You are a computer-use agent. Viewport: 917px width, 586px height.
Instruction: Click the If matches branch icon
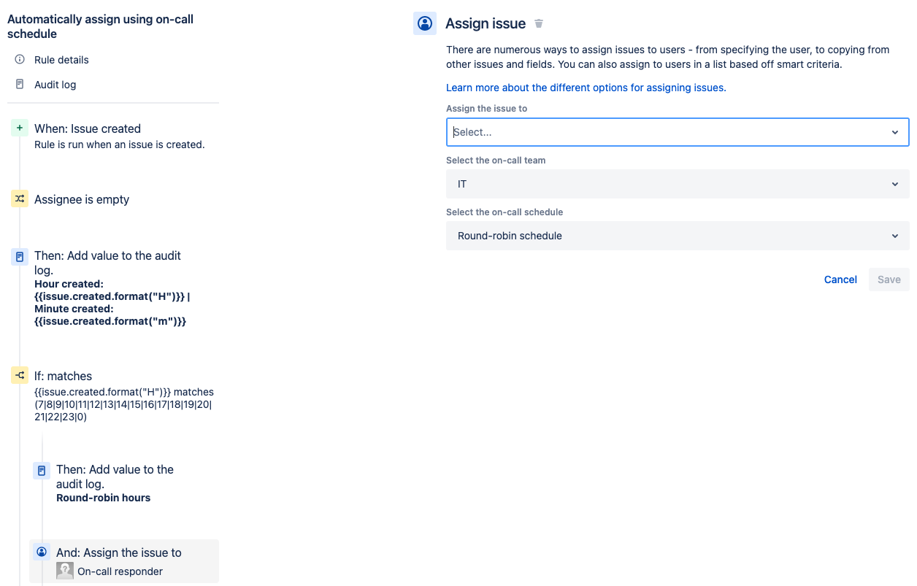point(20,375)
